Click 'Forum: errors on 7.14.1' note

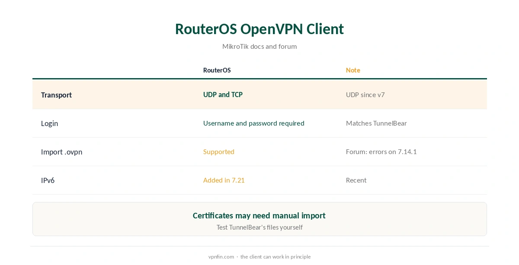pyautogui.click(x=381, y=151)
